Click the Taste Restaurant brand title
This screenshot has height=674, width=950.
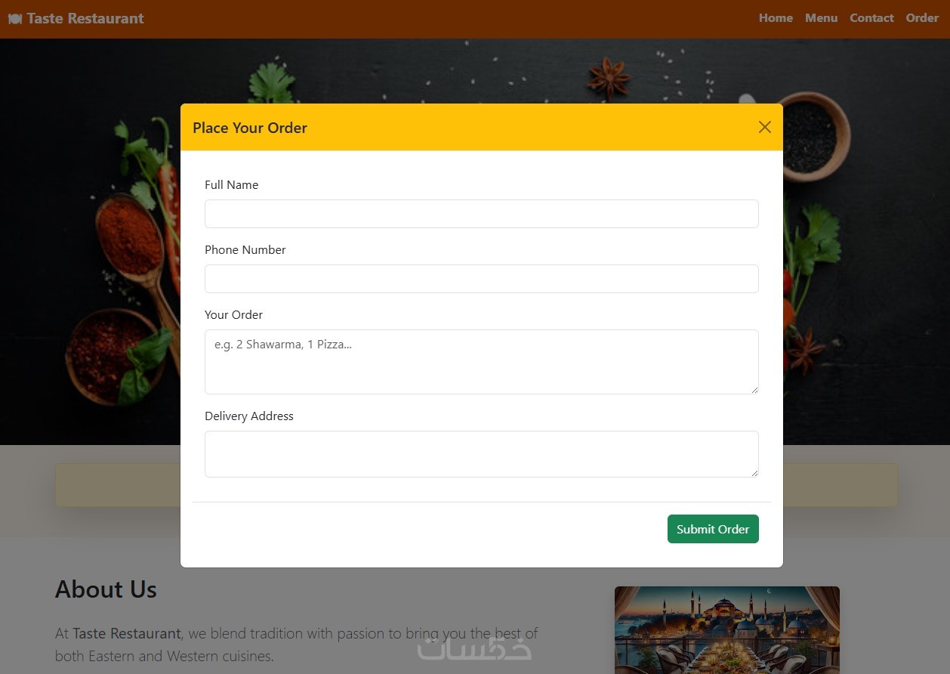pyautogui.click(x=85, y=18)
